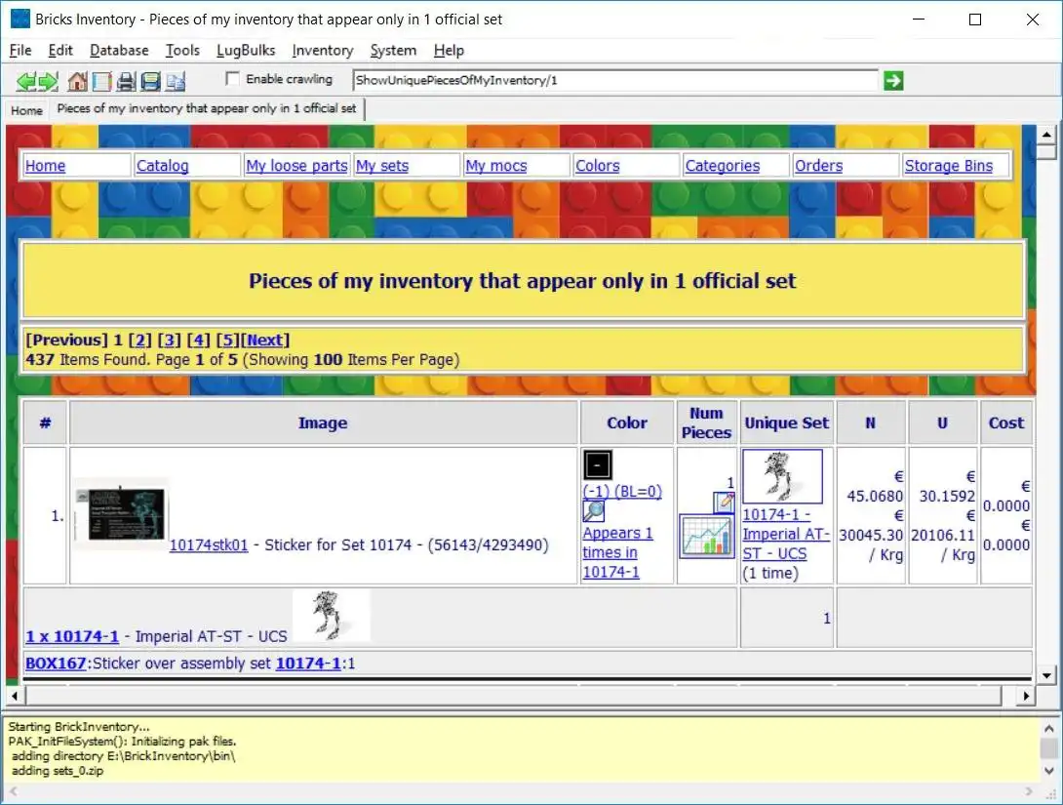
Task: Click the magnifier icon in Color column
Action: (593, 511)
